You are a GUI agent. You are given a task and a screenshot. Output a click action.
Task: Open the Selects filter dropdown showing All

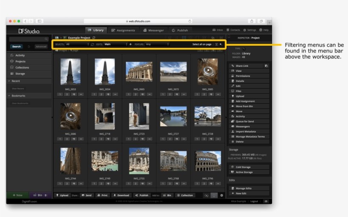tap(77, 44)
